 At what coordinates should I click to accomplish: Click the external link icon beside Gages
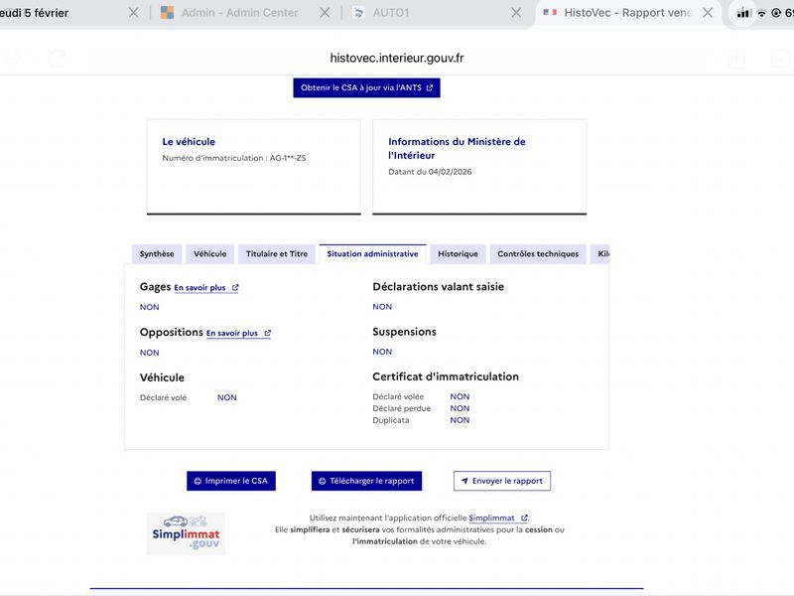[235, 287]
